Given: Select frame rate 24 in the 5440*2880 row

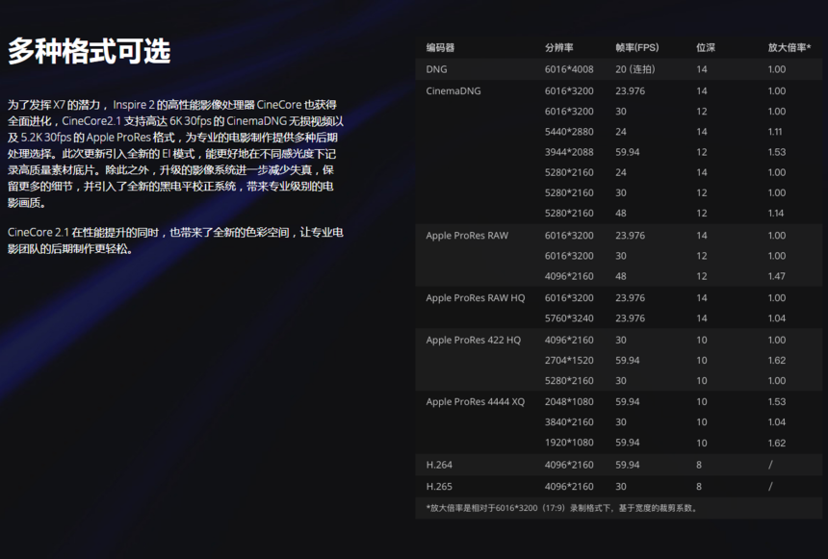Looking at the screenshot, I should point(620,132).
